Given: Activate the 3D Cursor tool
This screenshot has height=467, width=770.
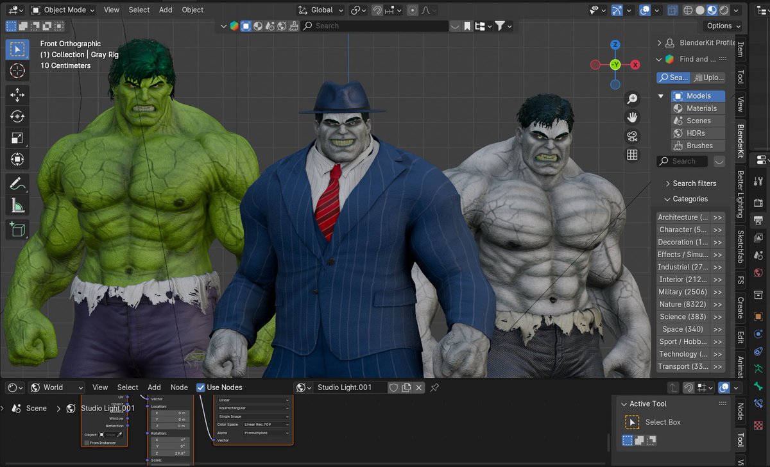Looking at the screenshot, I should 17,71.
